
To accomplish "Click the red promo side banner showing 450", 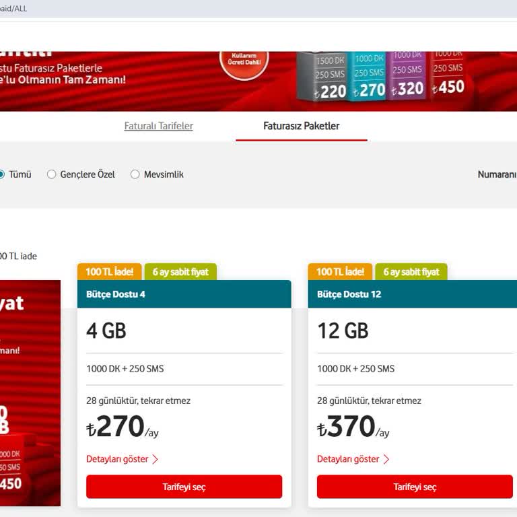I will click(x=30, y=393).
